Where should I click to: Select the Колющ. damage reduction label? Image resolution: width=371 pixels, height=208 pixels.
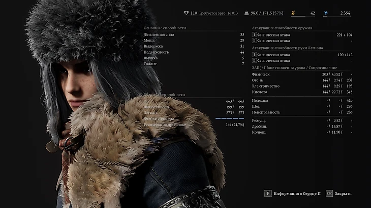[259, 133]
